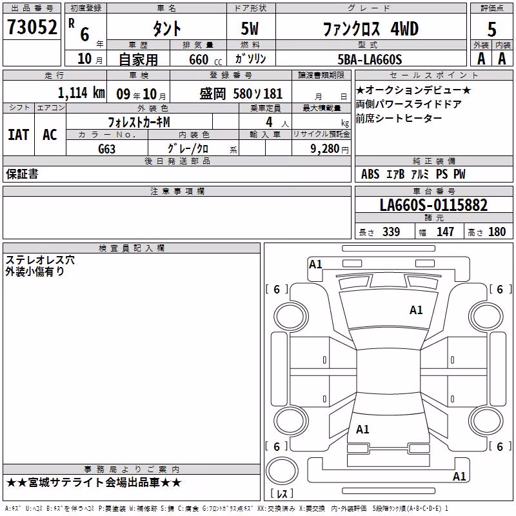
Task: Select the 保証書 entry
Action: tap(22, 174)
